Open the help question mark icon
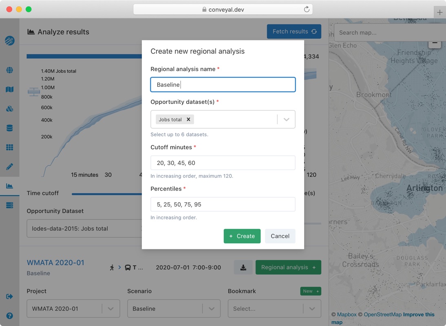This screenshot has width=446, height=326. [10, 315]
